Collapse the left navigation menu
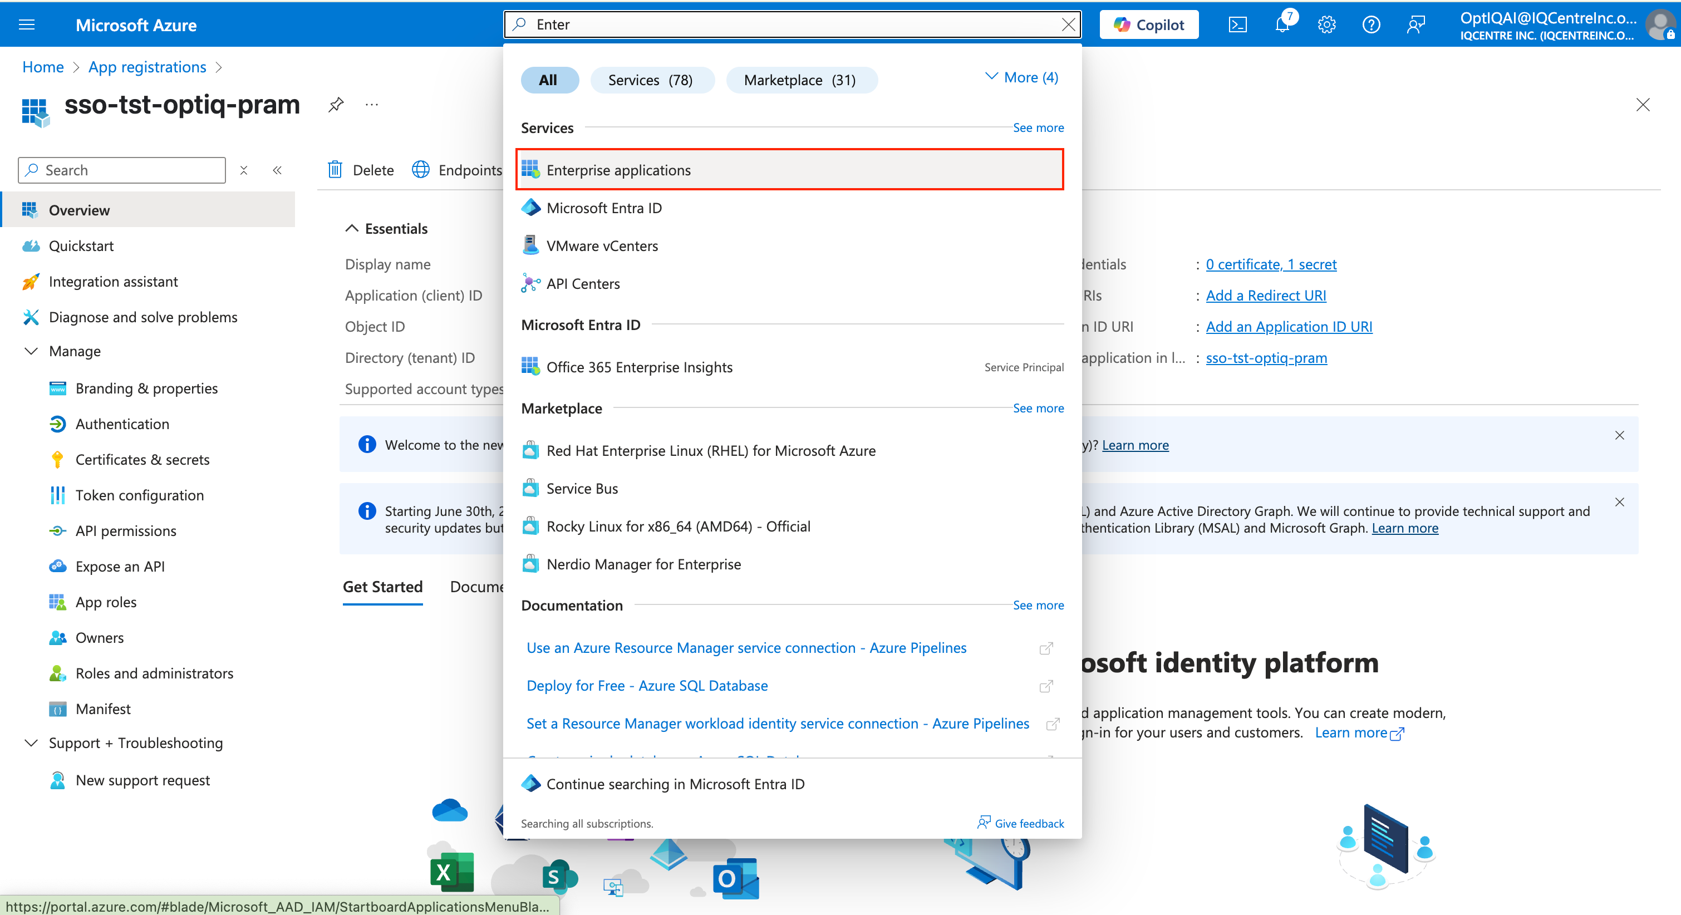This screenshot has width=1681, height=915. click(x=277, y=170)
